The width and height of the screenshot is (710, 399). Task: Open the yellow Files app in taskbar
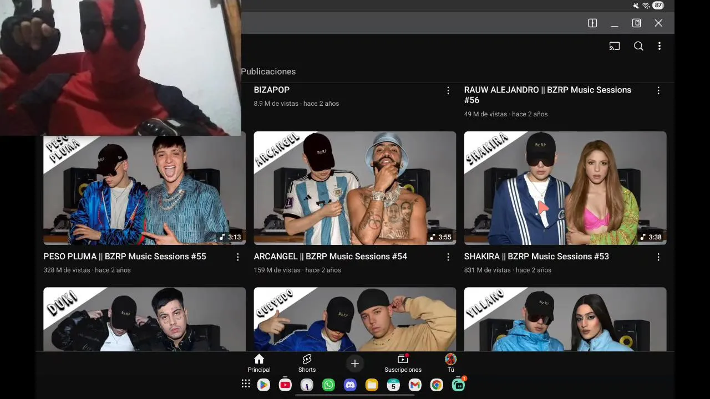[372, 385]
